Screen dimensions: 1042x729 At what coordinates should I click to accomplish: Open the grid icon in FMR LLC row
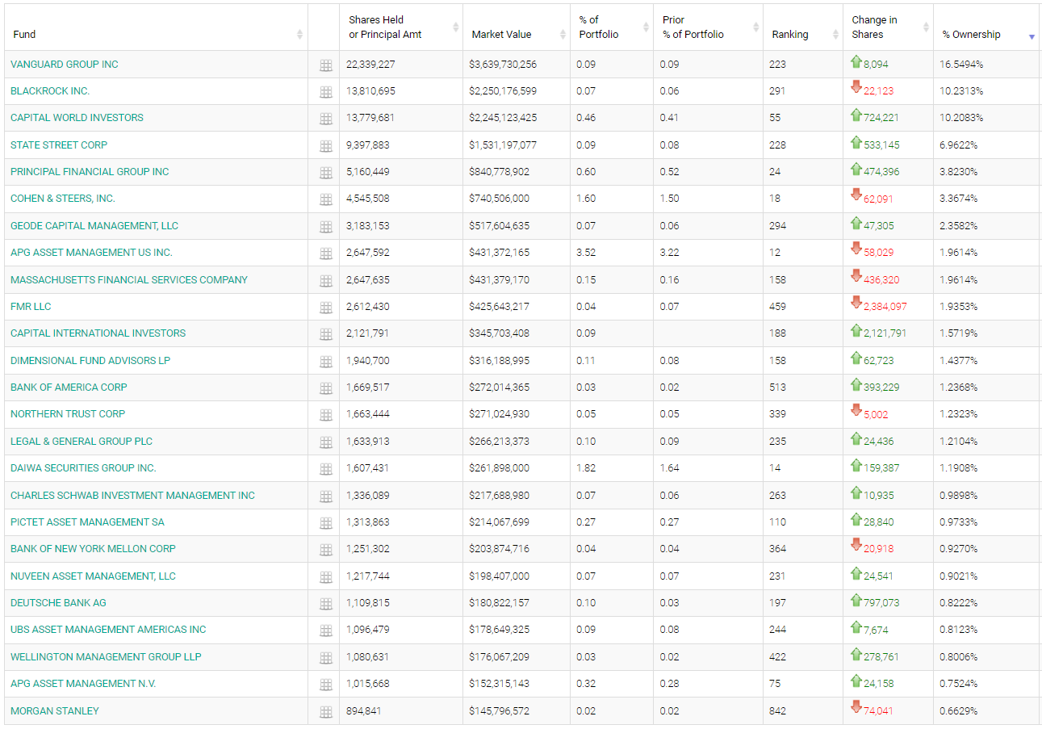(326, 308)
